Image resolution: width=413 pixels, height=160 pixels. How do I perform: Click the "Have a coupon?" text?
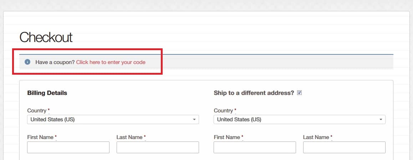[x=55, y=62]
